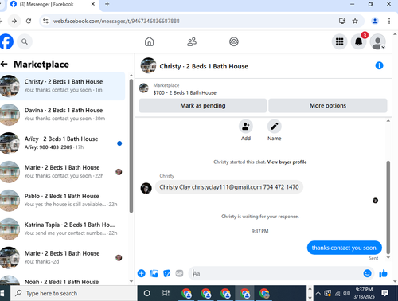Open a new browser tab
This screenshot has height=301, width=398.
pyautogui.click(x=107, y=4)
